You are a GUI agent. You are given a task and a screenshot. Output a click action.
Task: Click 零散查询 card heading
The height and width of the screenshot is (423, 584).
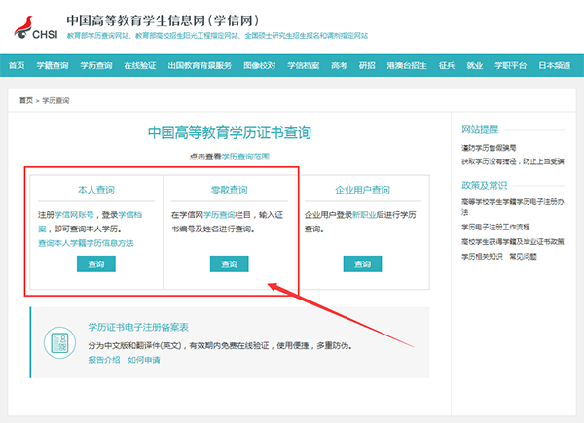tap(229, 190)
